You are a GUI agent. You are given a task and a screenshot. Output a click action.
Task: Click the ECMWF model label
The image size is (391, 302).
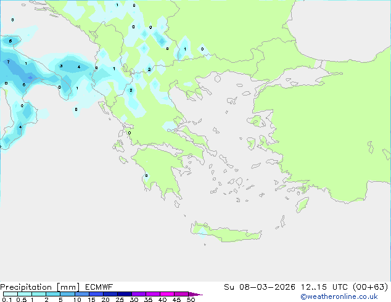click(x=99, y=287)
